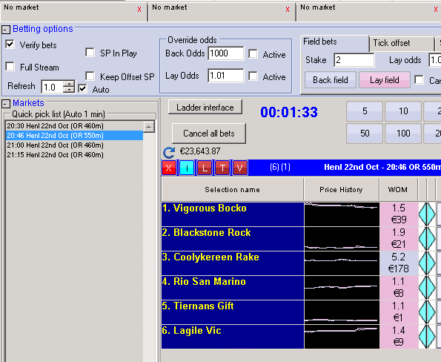
Task: Toggle the Verify bets checkbox
Action: point(10,45)
